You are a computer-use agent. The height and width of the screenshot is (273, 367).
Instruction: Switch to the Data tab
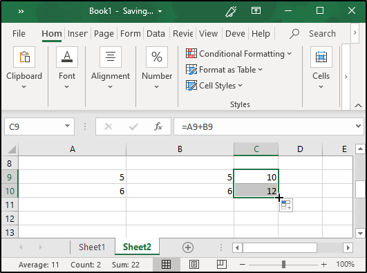(156, 33)
